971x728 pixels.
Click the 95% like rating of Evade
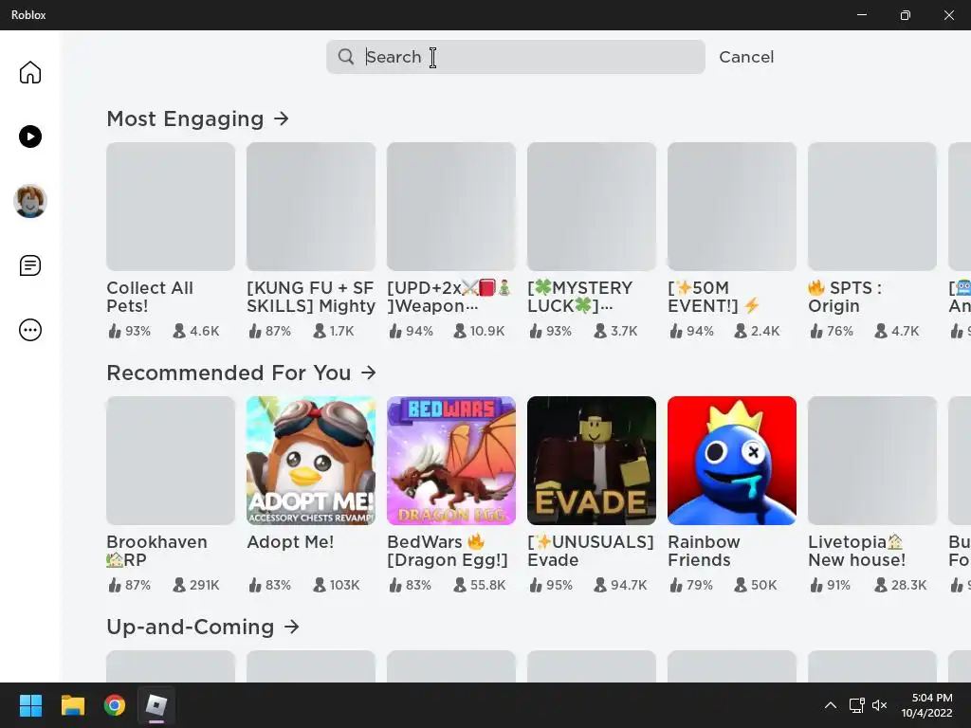551,585
